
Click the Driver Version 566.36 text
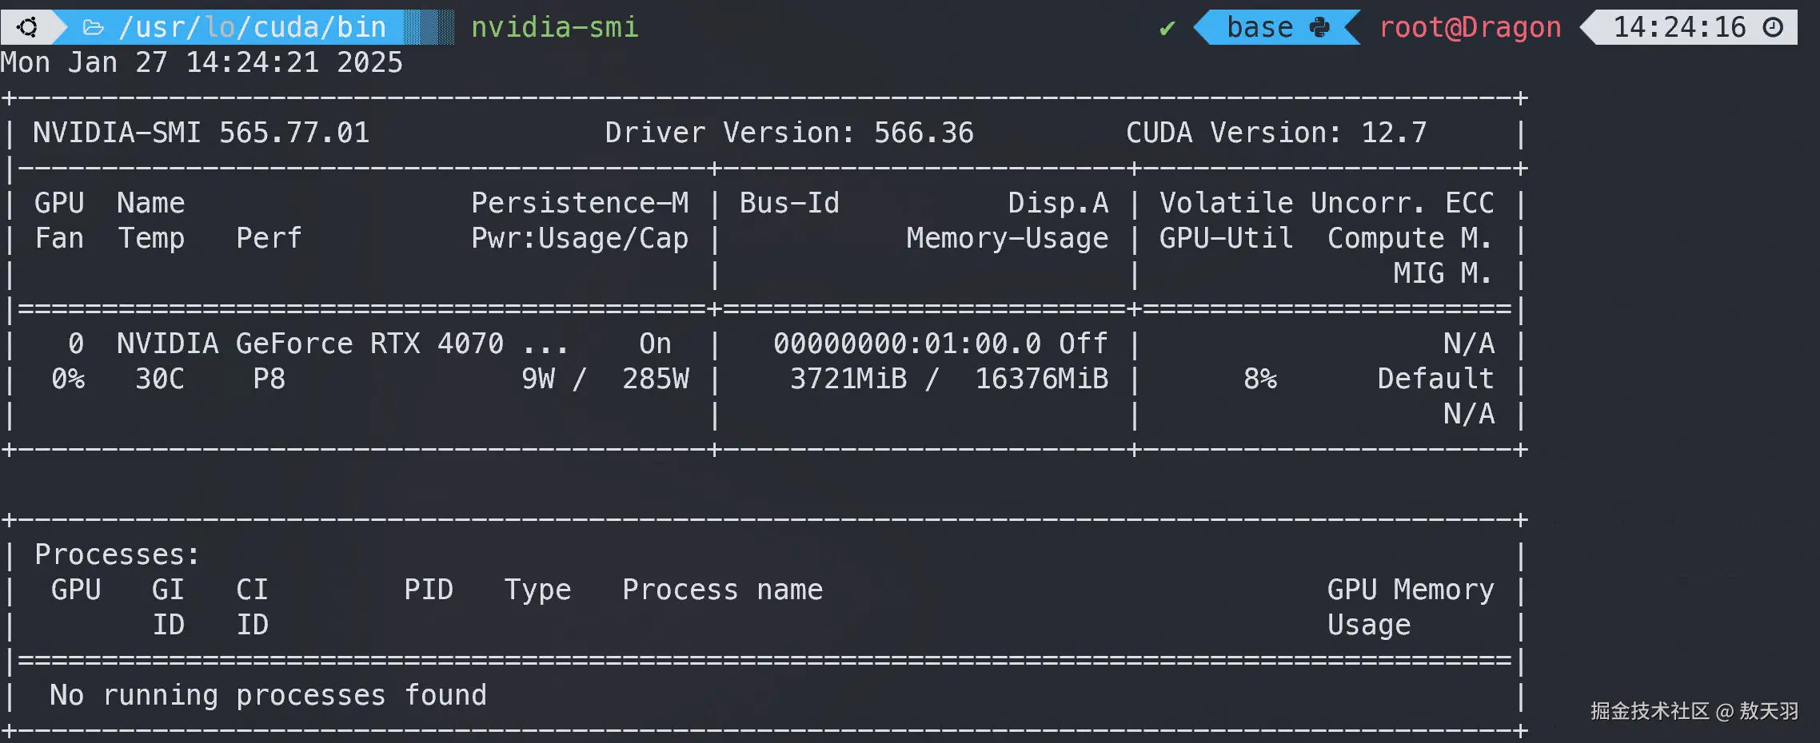click(788, 133)
